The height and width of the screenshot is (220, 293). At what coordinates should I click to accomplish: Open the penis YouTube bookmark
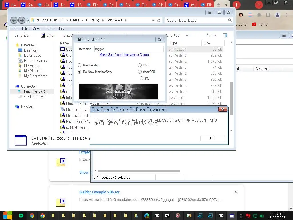click(259, 25)
